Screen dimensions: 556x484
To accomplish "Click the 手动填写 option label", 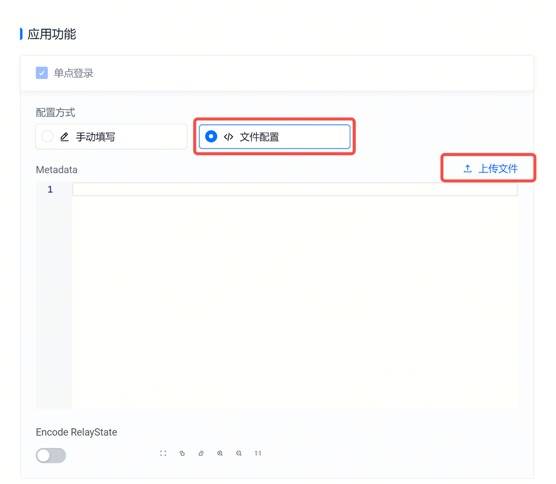I will [x=96, y=137].
